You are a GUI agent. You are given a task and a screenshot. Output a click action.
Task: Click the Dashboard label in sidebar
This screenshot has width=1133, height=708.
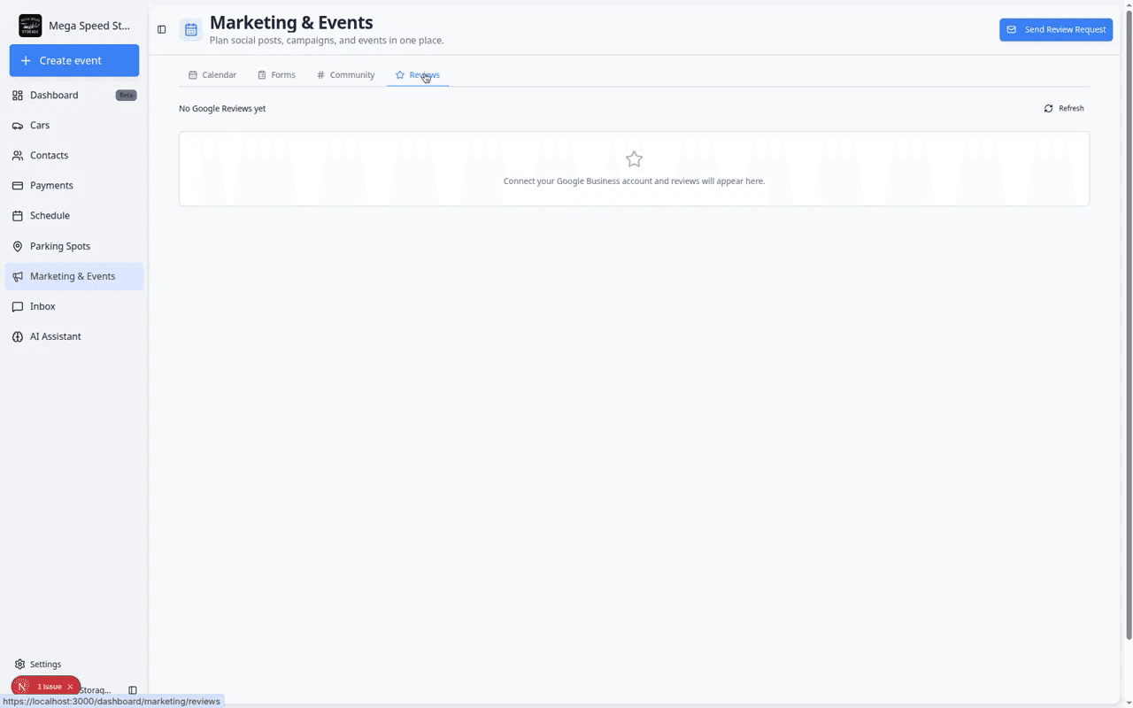click(54, 95)
